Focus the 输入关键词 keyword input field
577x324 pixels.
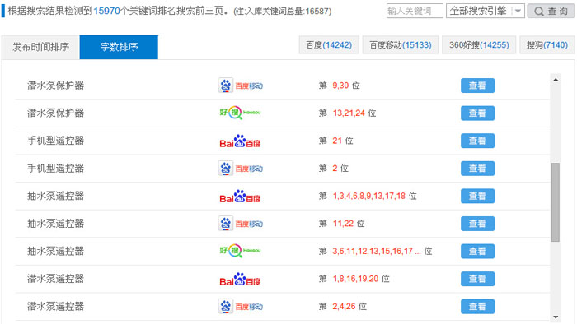click(415, 11)
